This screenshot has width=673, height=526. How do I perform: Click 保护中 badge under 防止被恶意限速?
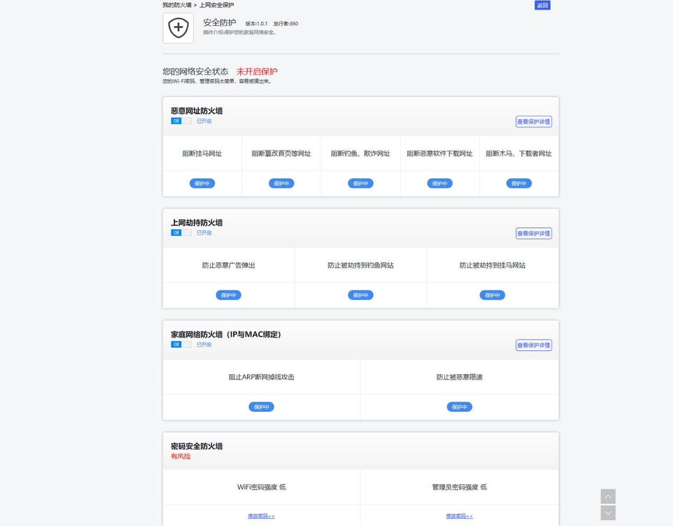click(459, 407)
